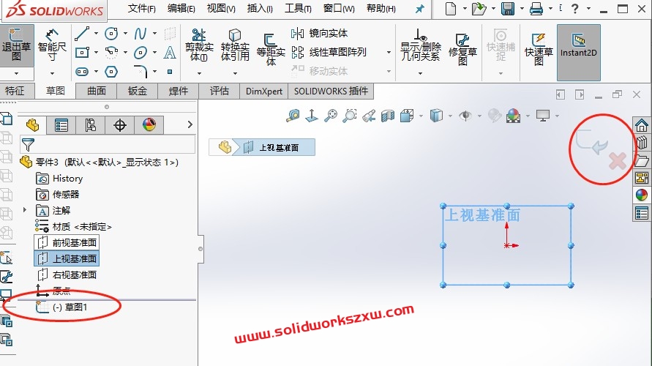
Task: Select the Ellipse sketch tool
Action: (x=140, y=53)
